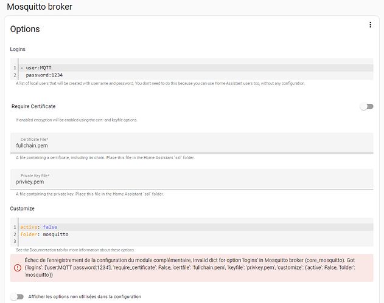Click the 'password:1234' line in Logins editor
384x303 pixels.
point(197,75)
